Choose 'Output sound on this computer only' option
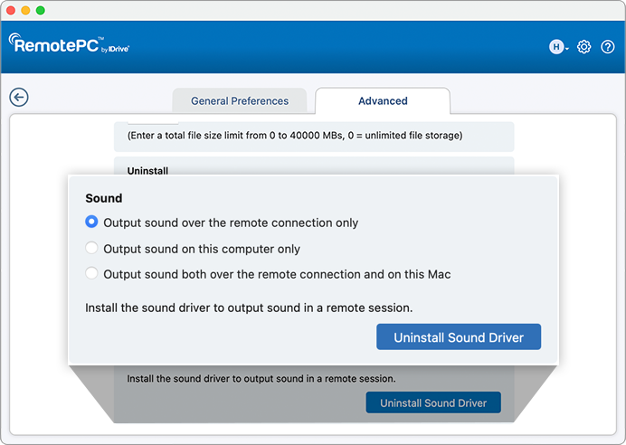Image resolution: width=626 pixels, height=445 pixels. (x=91, y=249)
